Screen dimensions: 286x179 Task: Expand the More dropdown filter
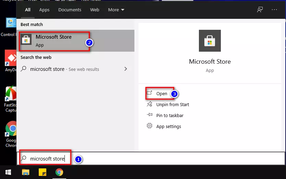pyautogui.click(x=116, y=10)
